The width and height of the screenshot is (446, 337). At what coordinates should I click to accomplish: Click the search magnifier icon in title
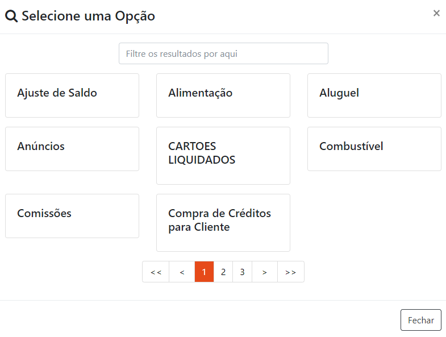point(11,16)
